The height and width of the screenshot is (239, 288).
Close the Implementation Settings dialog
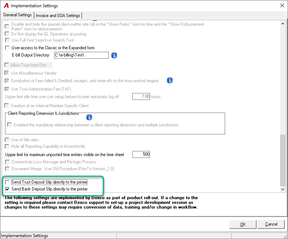pos(282,5)
